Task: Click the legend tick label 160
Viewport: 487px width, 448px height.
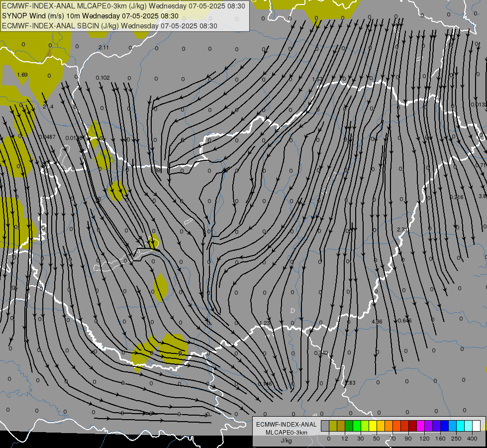Action: tap(440, 439)
